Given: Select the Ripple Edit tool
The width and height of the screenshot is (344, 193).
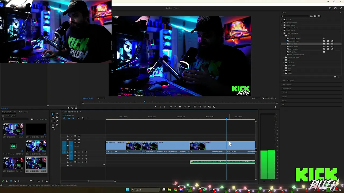Looking at the screenshot, I should point(53,117).
